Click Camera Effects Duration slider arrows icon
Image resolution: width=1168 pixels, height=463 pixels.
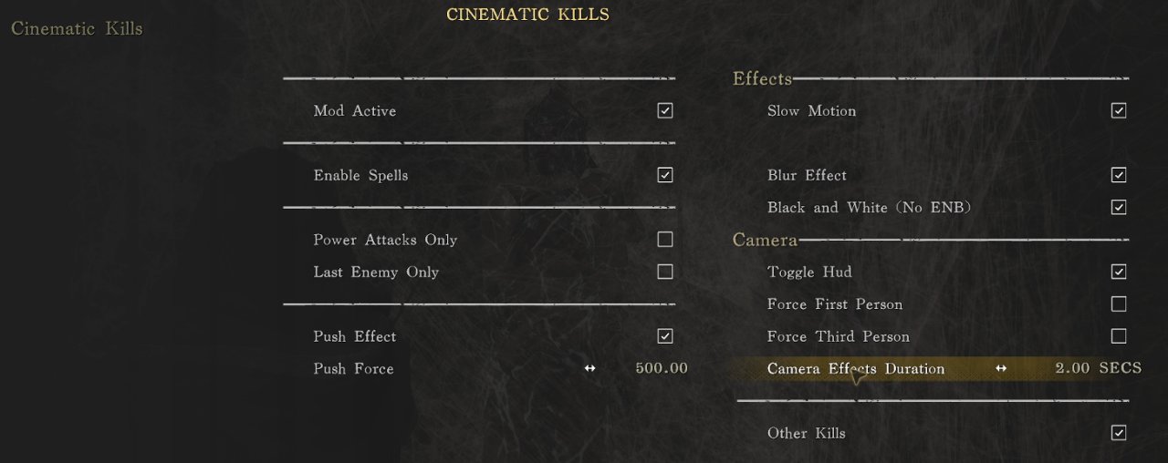tap(1001, 368)
